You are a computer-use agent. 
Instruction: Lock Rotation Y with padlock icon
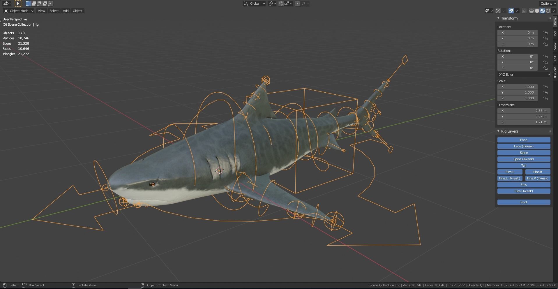click(545, 62)
